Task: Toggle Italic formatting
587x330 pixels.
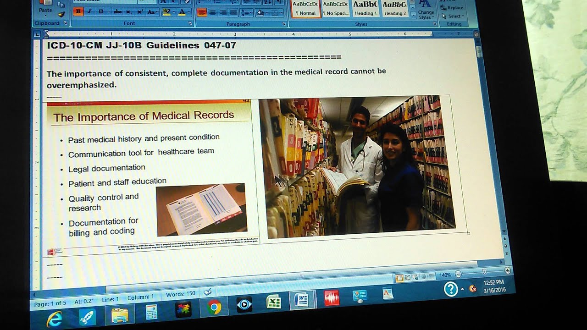Action: click(89, 11)
